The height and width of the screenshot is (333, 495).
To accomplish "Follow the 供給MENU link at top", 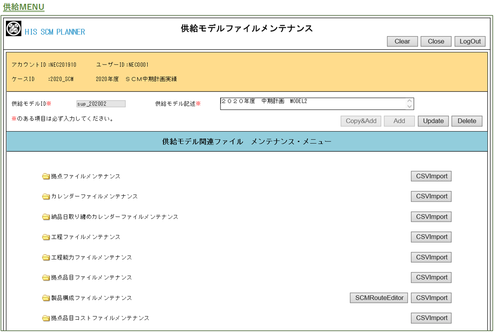I will 24,7.
